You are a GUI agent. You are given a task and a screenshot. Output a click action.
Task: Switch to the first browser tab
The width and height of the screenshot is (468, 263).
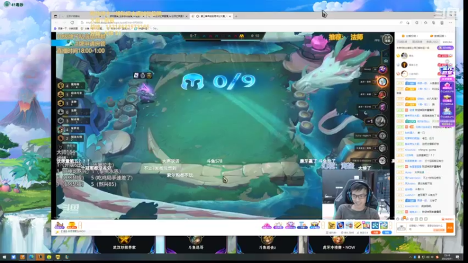click(81, 16)
